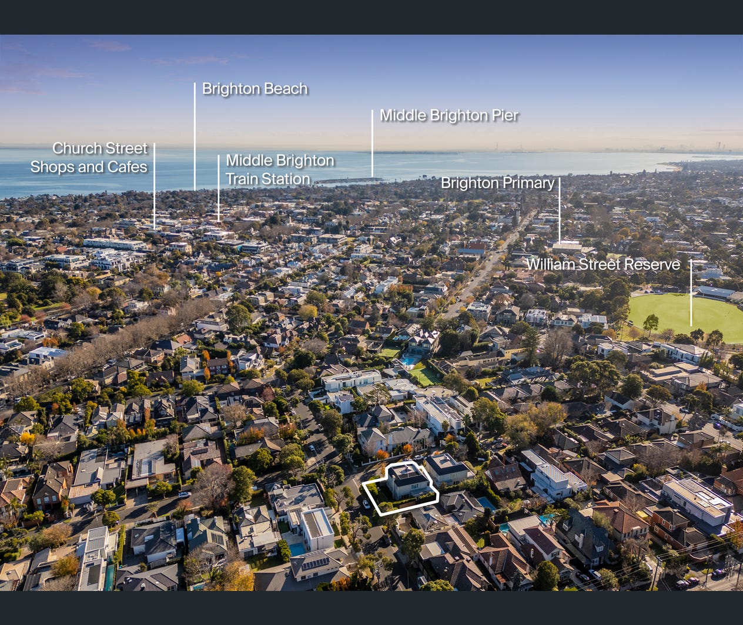Click the pier breakwater extending into the bay
Screen dimensions: 743x625
[x=347, y=181]
